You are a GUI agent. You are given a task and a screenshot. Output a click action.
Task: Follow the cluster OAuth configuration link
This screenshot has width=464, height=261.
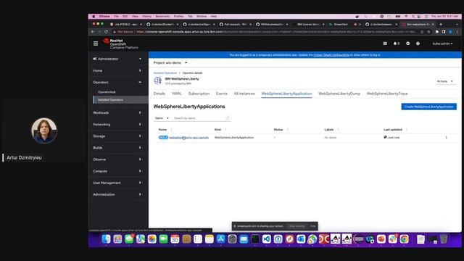pyautogui.click(x=331, y=55)
